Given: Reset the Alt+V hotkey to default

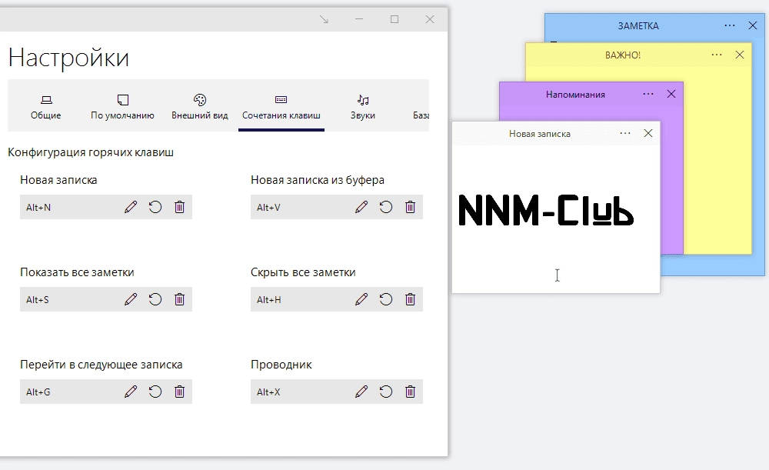Looking at the screenshot, I should (386, 207).
